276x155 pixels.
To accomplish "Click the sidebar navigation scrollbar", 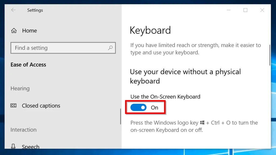I will (x=120, y=116).
